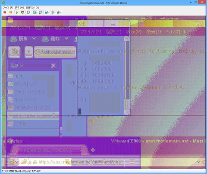Reset the virtual machine via restart icon
The width and height of the screenshot is (207, 174).
(22, 13)
